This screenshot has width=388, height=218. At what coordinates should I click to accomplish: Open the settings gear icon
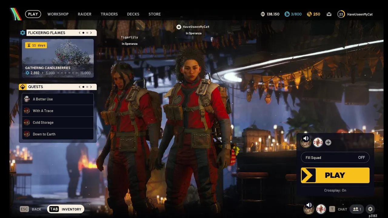370,209
